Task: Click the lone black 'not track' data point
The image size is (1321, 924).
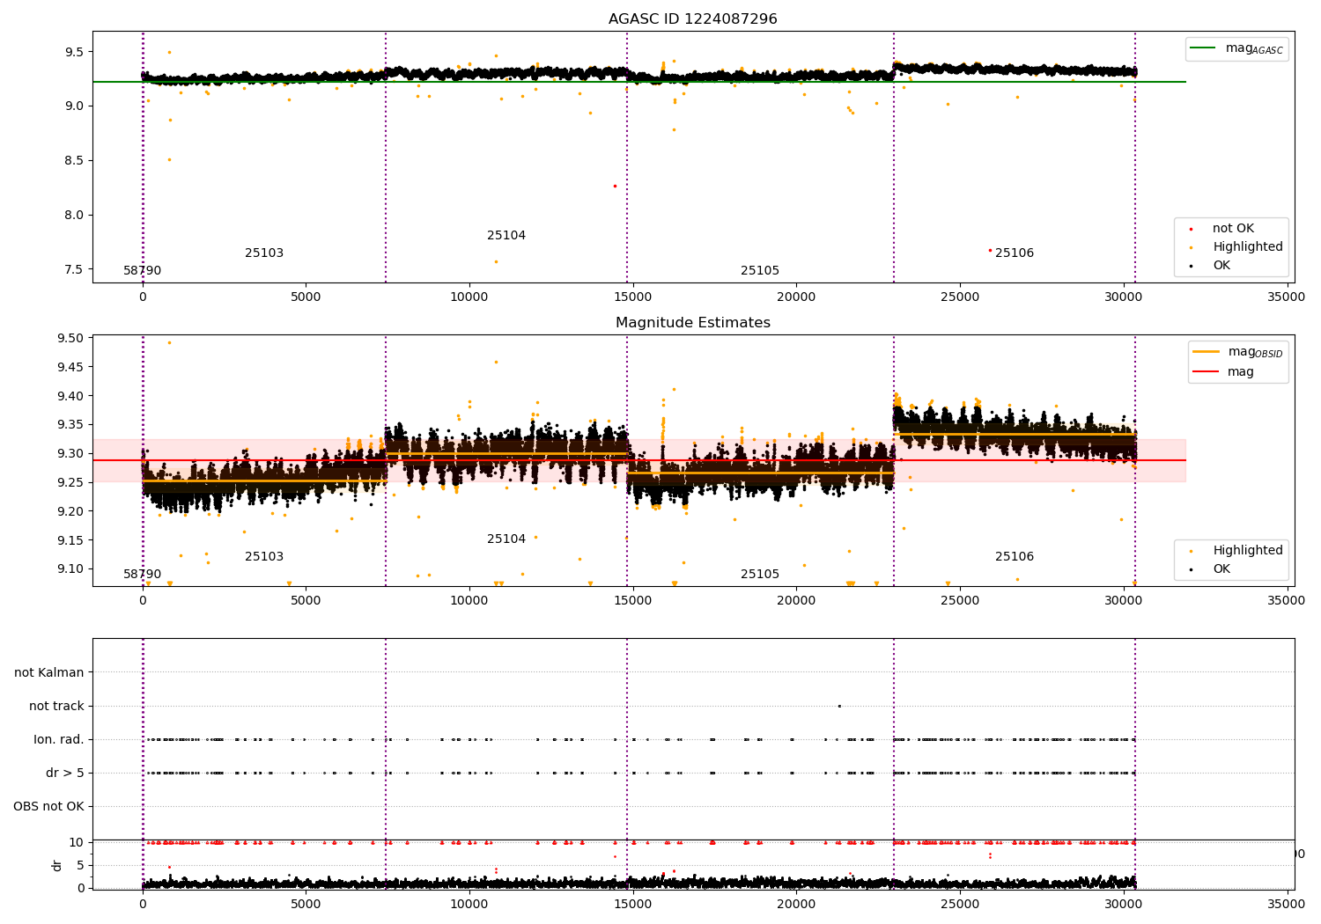Action: pyautogui.click(x=839, y=706)
